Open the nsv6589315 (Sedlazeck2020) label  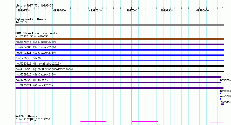pyautogui.click(x=36, y=74)
